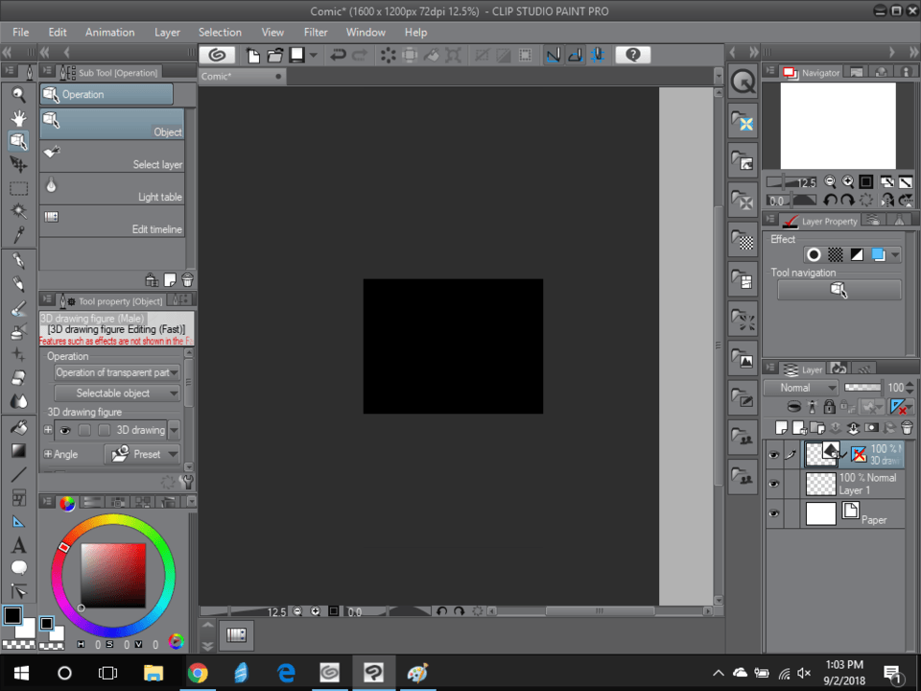Click the wrench icon in Tool property
This screenshot has width=921, height=691.
[187, 483]
